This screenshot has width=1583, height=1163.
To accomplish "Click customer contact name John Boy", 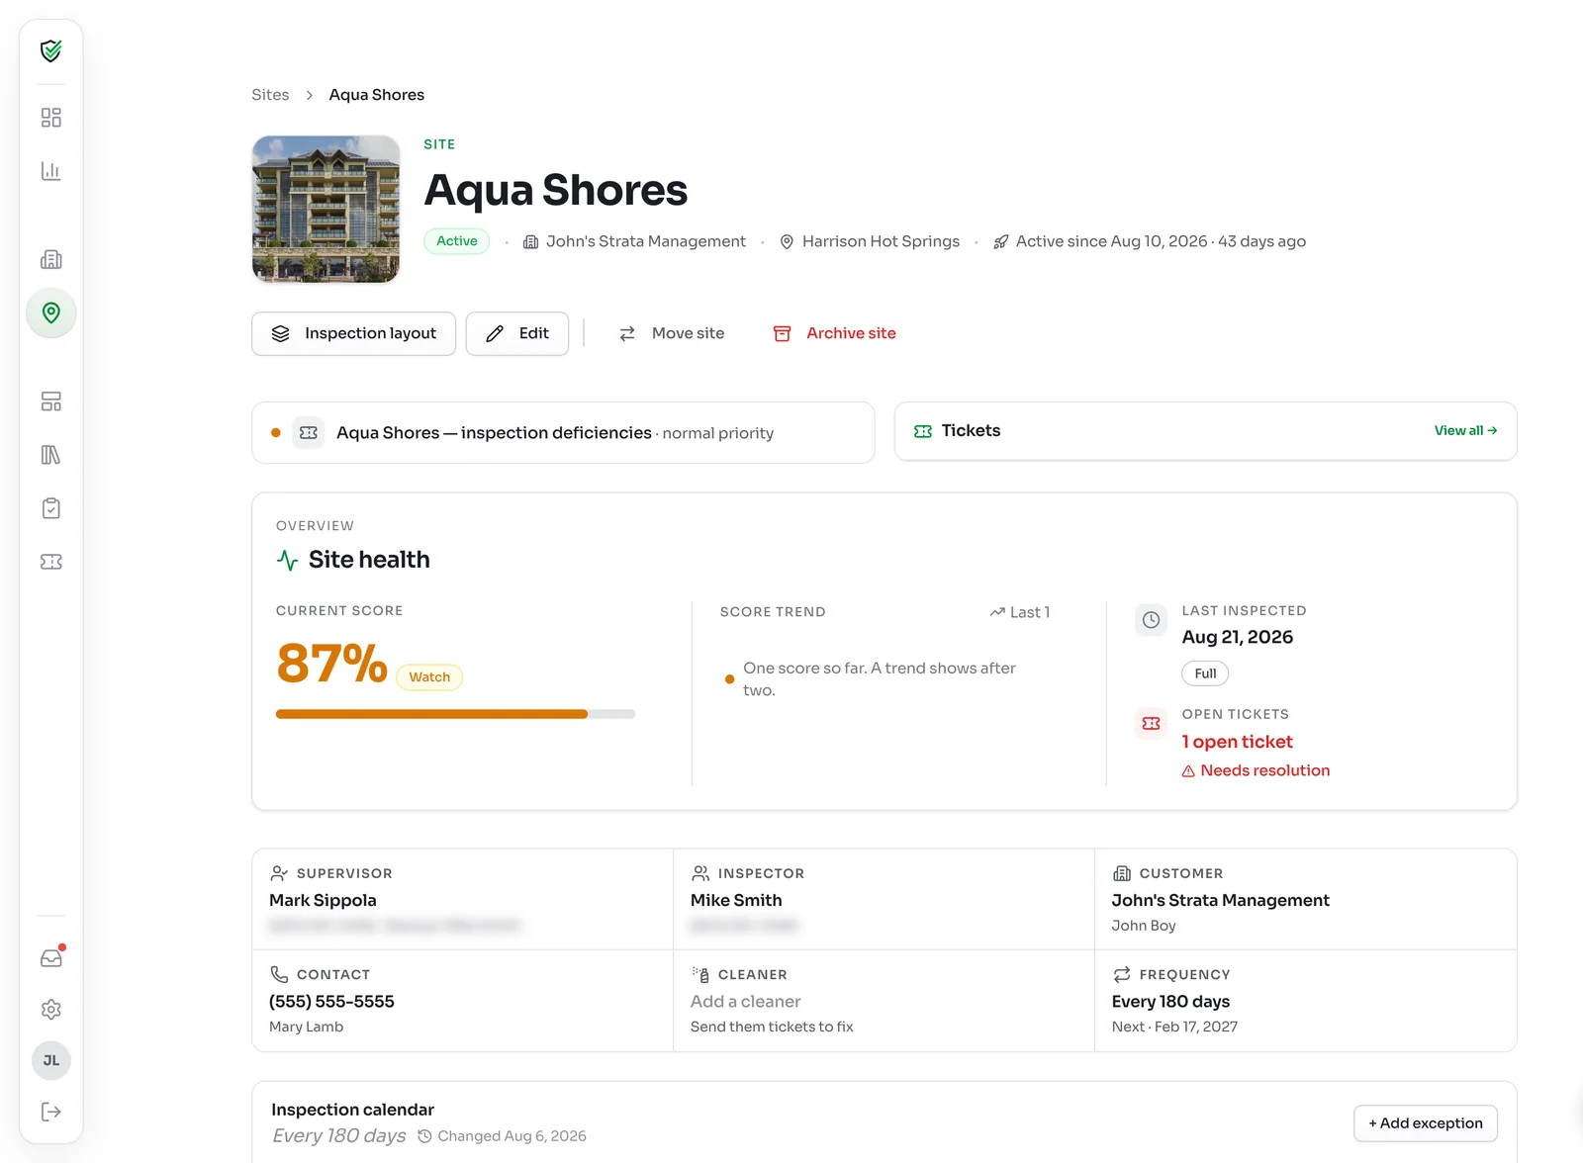I will 1144,926.
